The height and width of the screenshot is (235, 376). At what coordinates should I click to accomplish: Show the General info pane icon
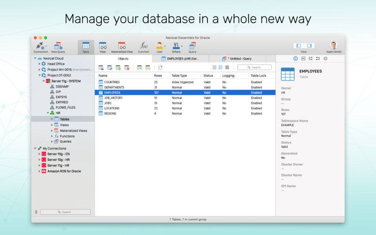(296, 58)
